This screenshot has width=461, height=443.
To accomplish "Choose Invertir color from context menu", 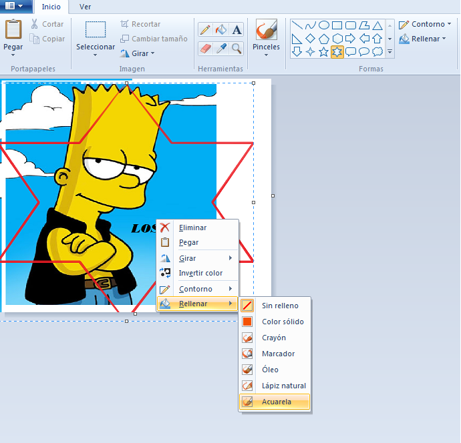I will 197,273.
